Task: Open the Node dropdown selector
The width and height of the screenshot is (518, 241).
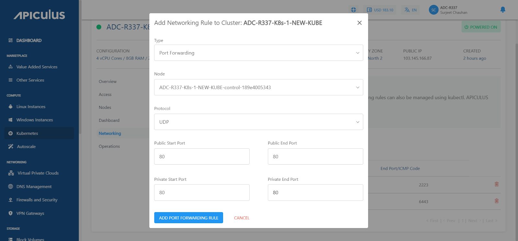Action: (259, 87)
